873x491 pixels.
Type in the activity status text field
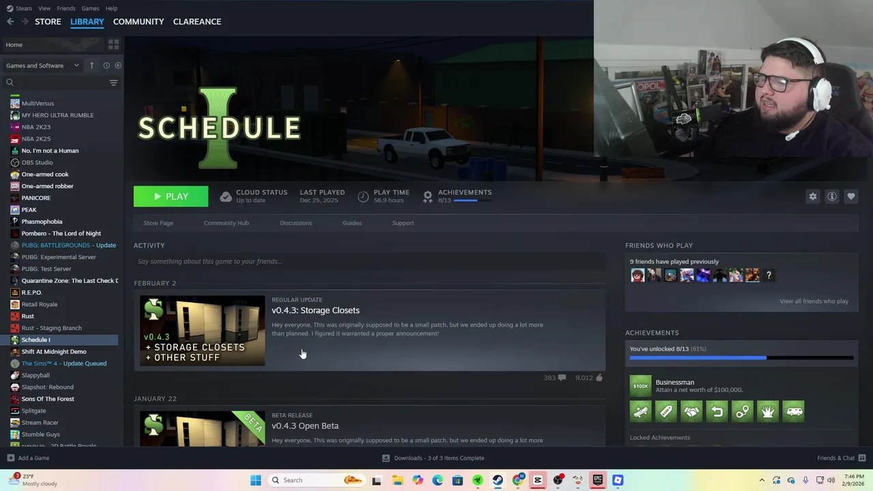pos(370,261)
